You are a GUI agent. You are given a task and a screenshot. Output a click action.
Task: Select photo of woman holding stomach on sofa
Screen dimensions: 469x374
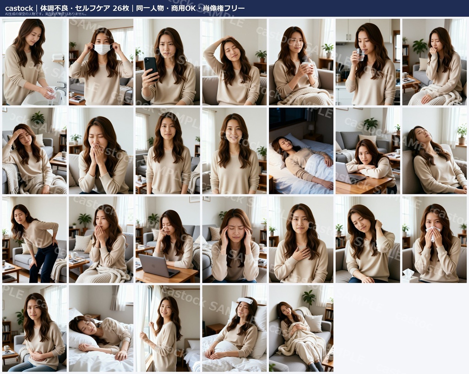[34, 328]
